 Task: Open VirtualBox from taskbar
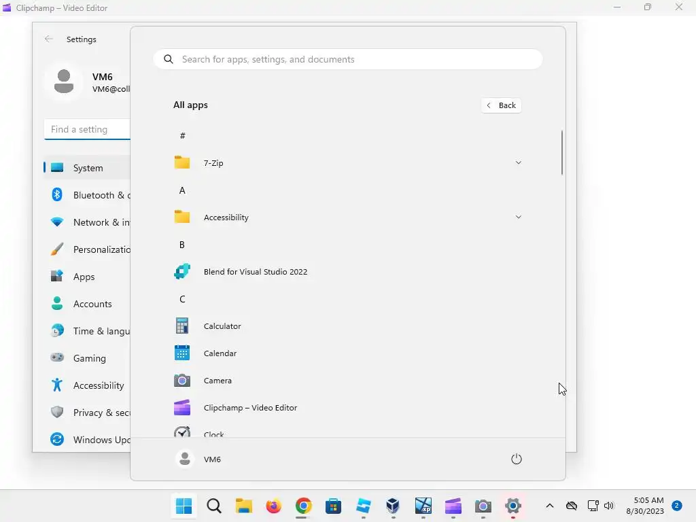(393, 506)
